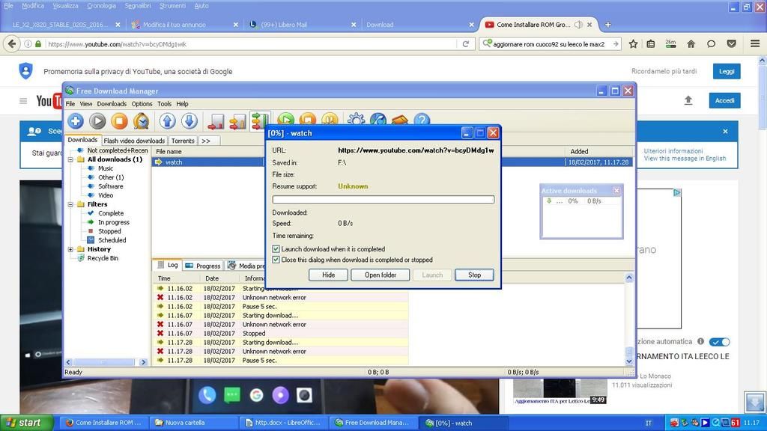Click the orange Stop all downloads icon
Viewport: 767px width, 431px height.
click(308, 119)
